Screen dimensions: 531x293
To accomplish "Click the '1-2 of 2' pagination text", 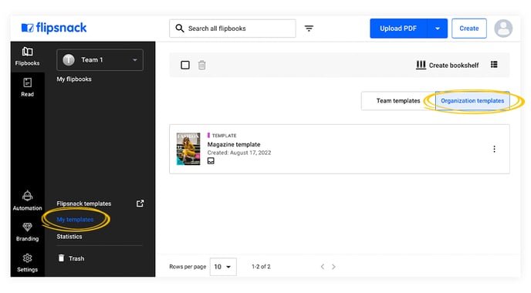I will [x=261, y=267].
